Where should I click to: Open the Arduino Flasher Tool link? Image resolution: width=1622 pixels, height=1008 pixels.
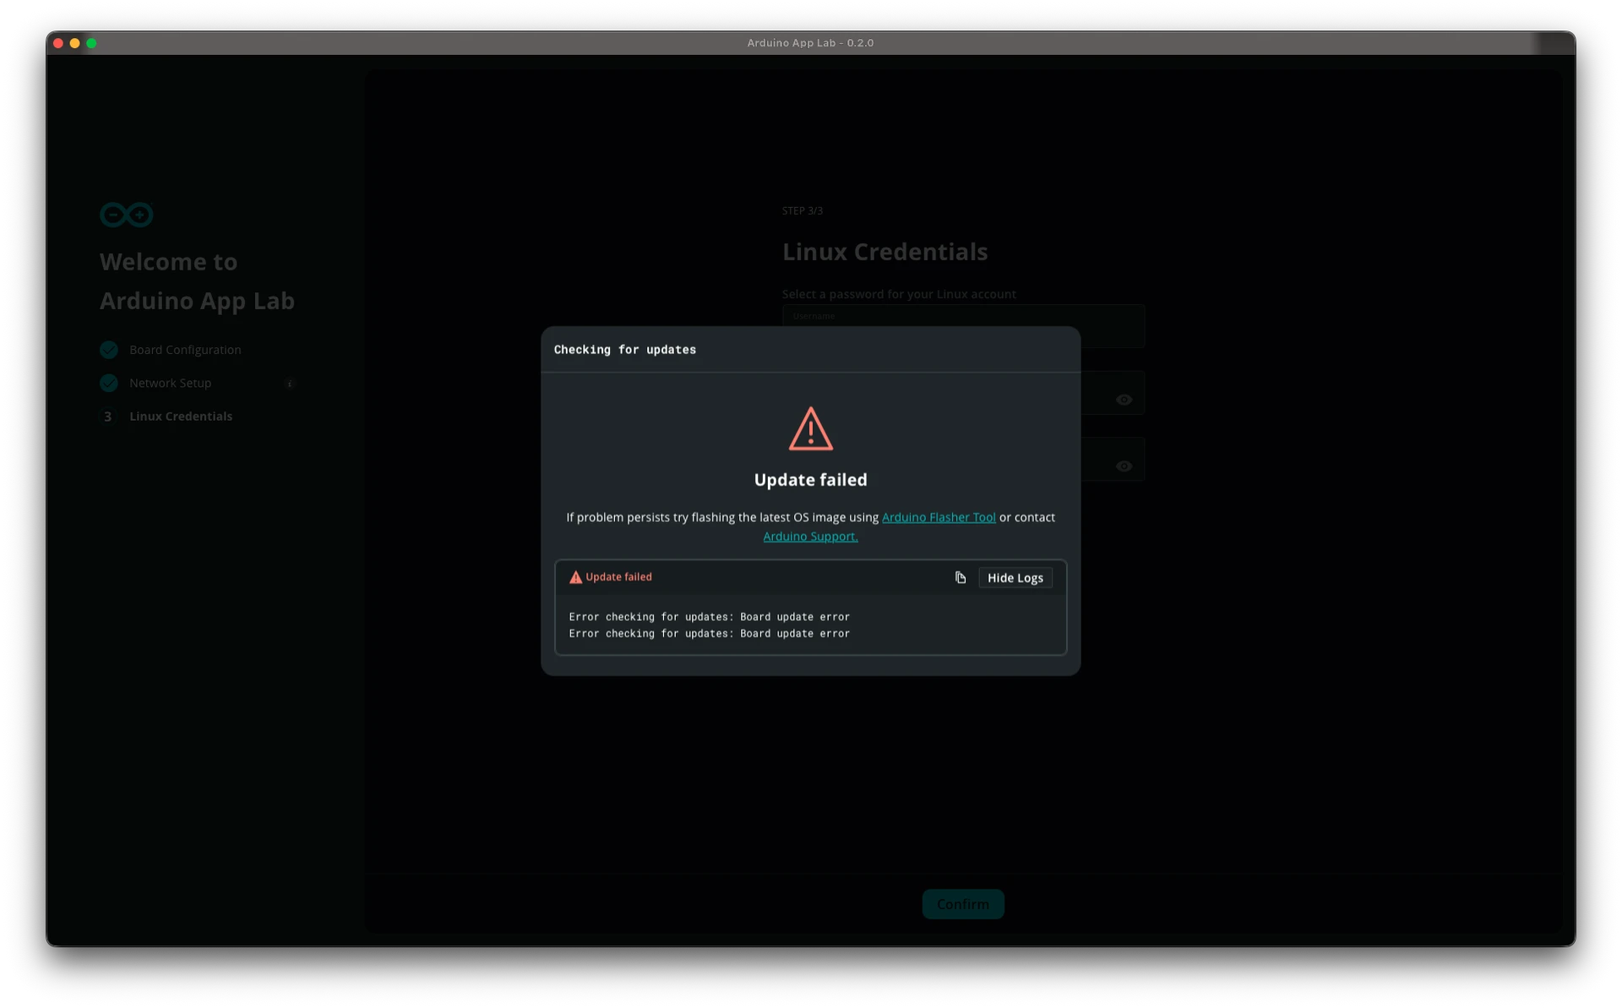point(939,517)
